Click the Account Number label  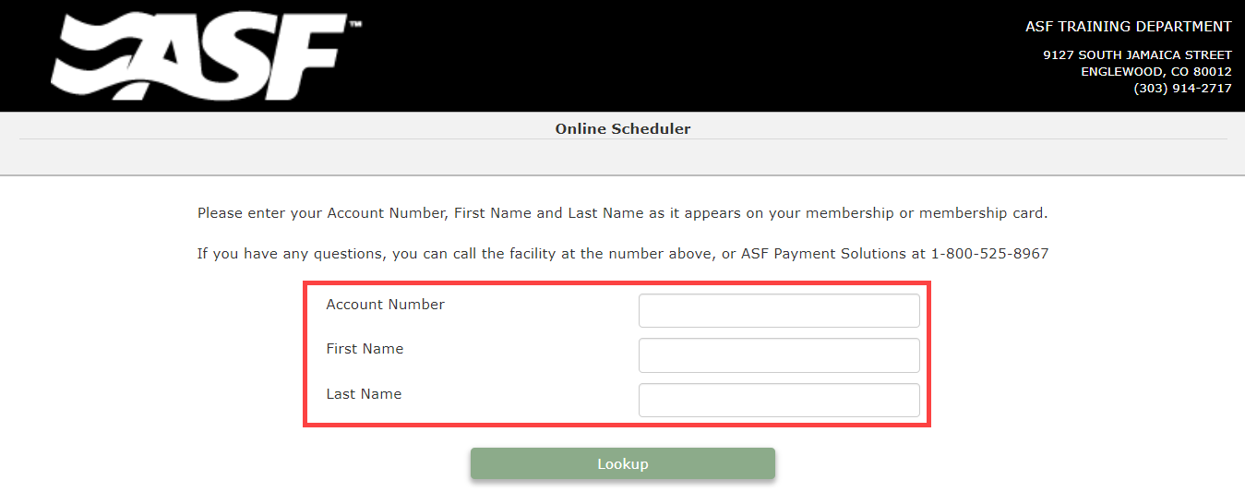385,305
